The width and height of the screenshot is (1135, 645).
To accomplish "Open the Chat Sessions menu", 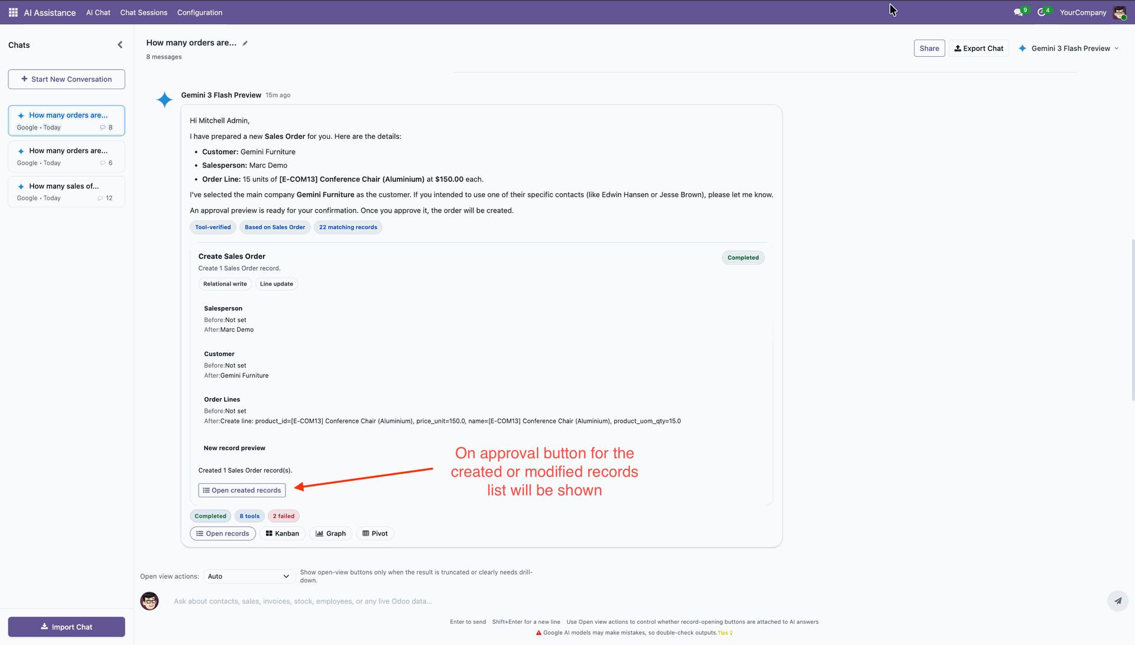I will click(144, 12).
